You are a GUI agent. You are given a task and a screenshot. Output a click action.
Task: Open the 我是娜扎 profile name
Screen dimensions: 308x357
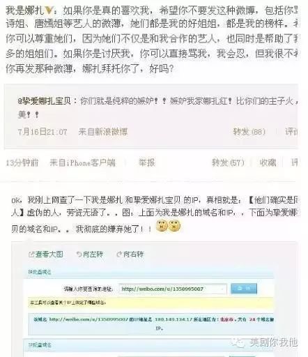pos(25,10)
